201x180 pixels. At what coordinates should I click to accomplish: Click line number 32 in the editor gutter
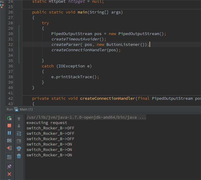(10, 44)
